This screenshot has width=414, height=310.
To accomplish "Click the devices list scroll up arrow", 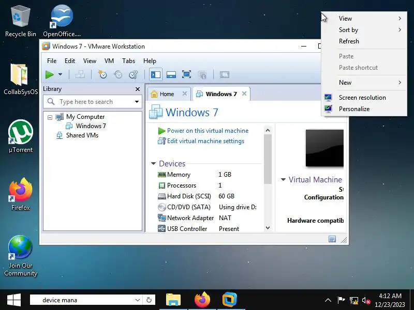I will (x=268, y=130).
